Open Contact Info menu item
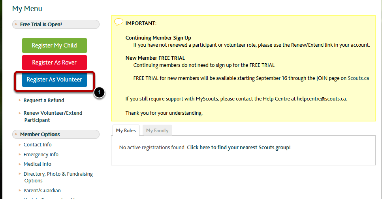The height and width of the screenshot is (199, 382). click(x=38, y=145)
